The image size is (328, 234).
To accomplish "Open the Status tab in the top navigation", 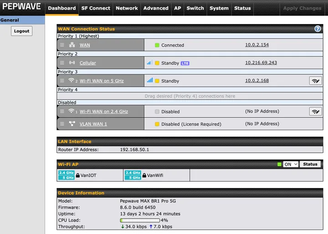I will (x=242, y=8).
